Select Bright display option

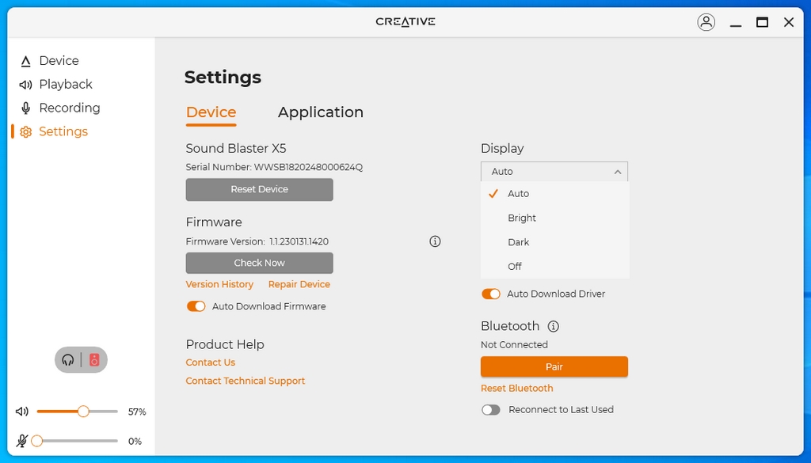[555, 218]
